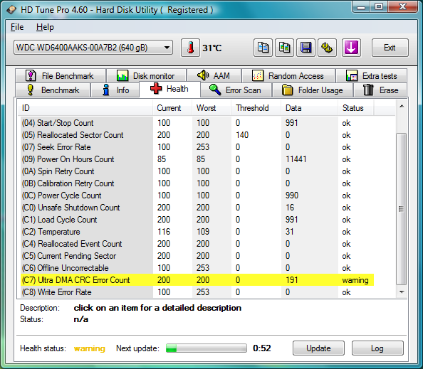The image size is (423, 369).
Task: Click the attribute list vertical scrollbar thumb
Action: (x=402, y=209)
